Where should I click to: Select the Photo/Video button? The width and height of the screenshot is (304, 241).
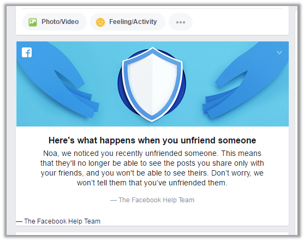pyautogui.click(x=55, y=22)
